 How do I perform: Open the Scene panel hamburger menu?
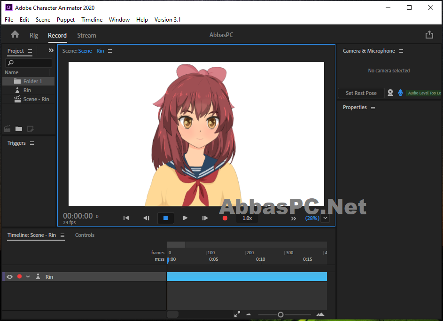pos(110,51)
